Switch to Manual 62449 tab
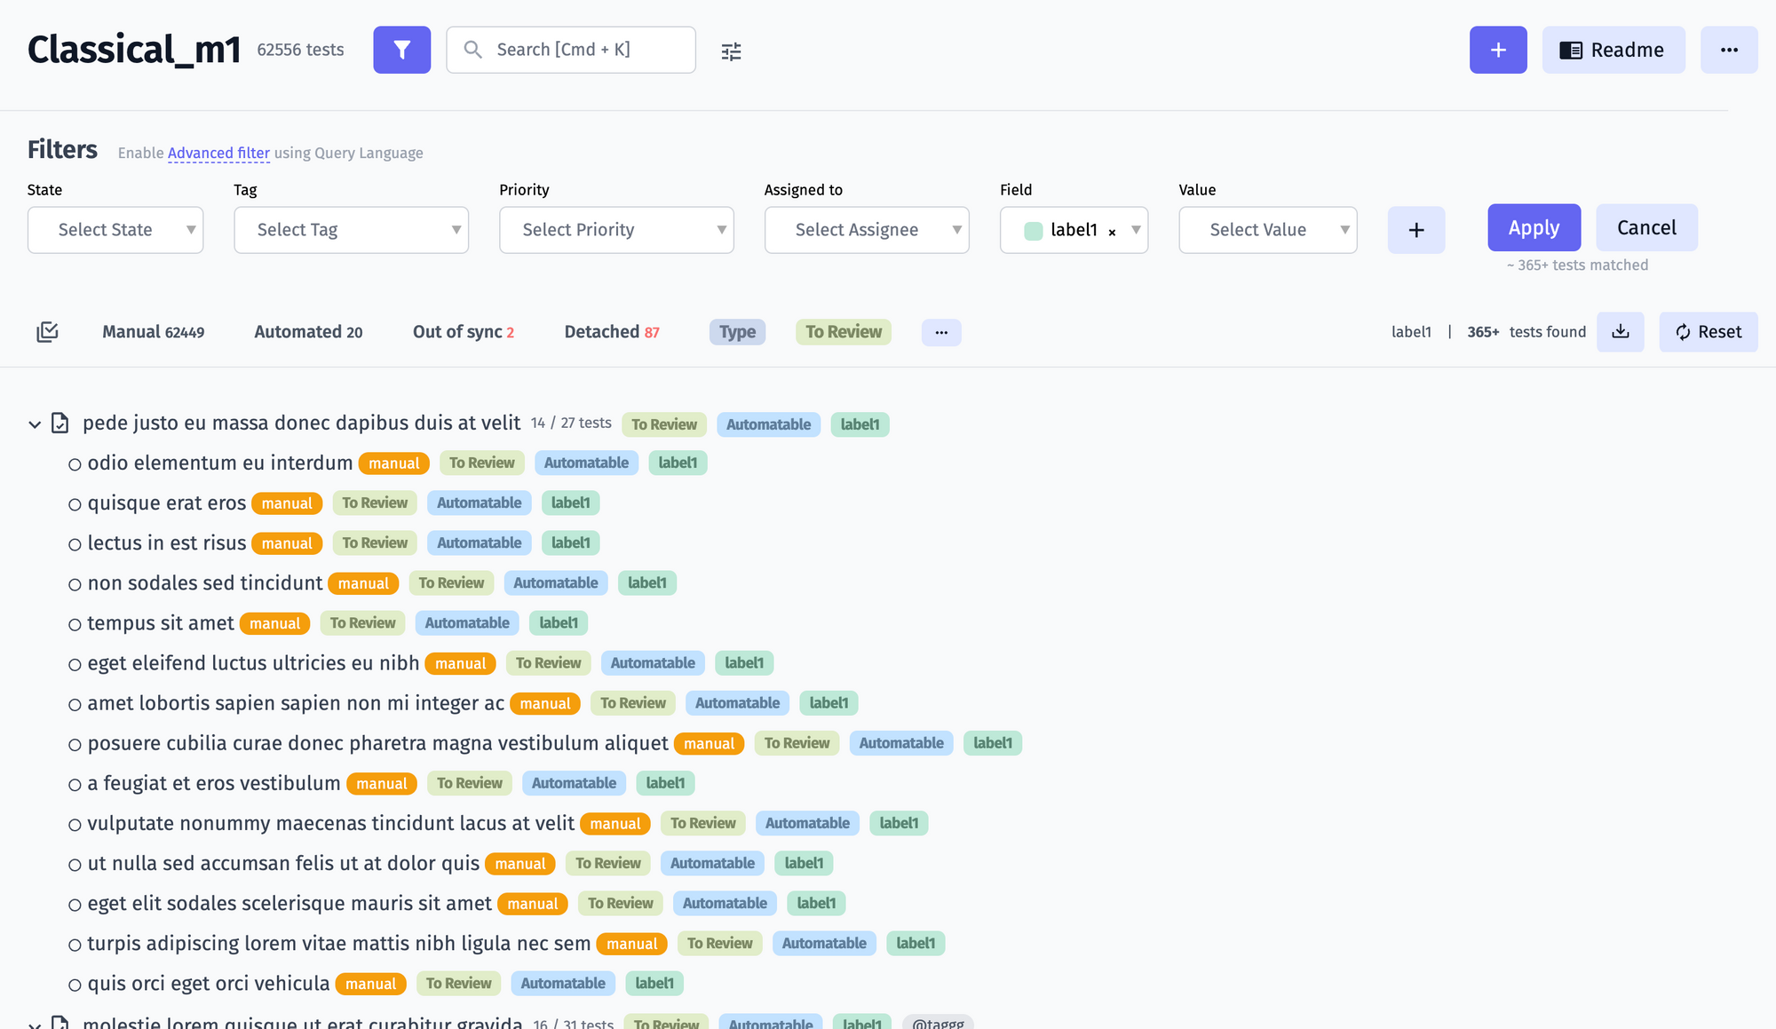This screenshot has height=1029, width=1776. point(153,332)
